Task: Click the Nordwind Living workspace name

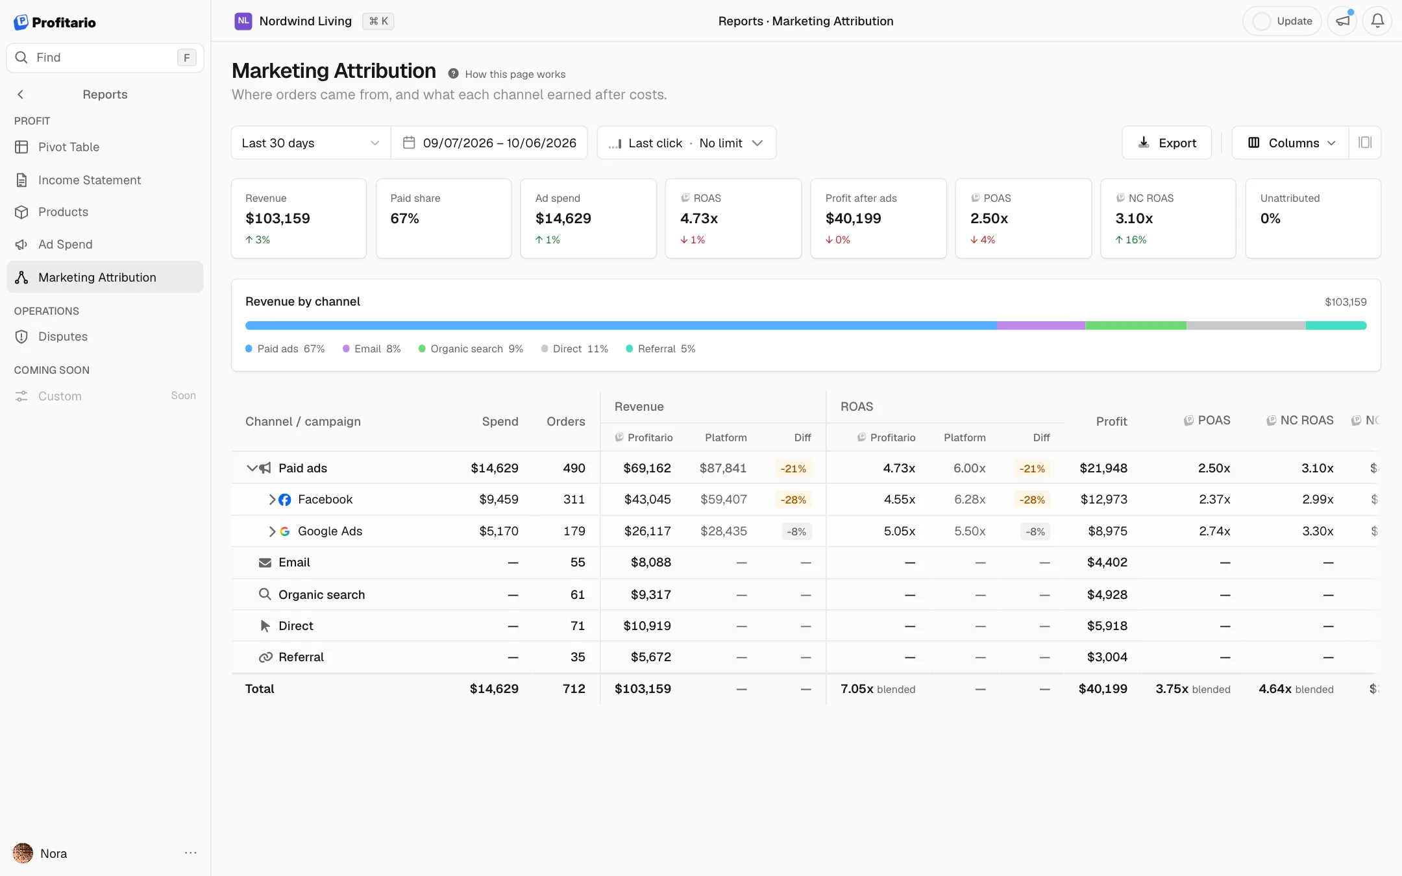Action: 306,21
